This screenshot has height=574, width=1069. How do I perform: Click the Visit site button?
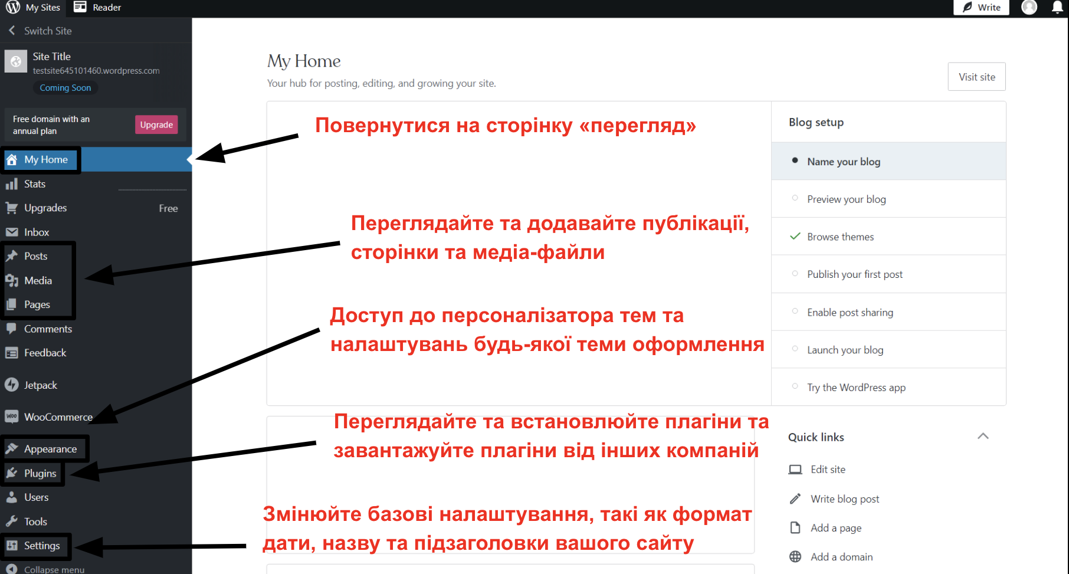pos(976,77)
